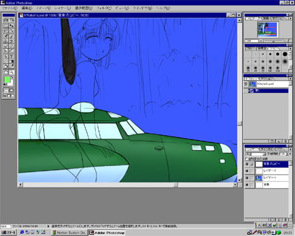Image resolution: width=295 pixels, height=236 pixels.
Task: Switch to Standard editing mode
Action: click(x=6, y=90)
